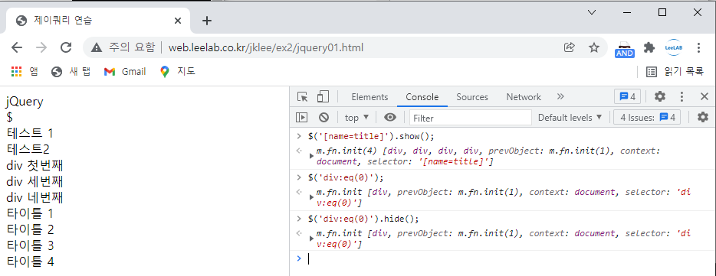Toggle the console sidebar
Screen dimensions: 716x276
point(302,118)
